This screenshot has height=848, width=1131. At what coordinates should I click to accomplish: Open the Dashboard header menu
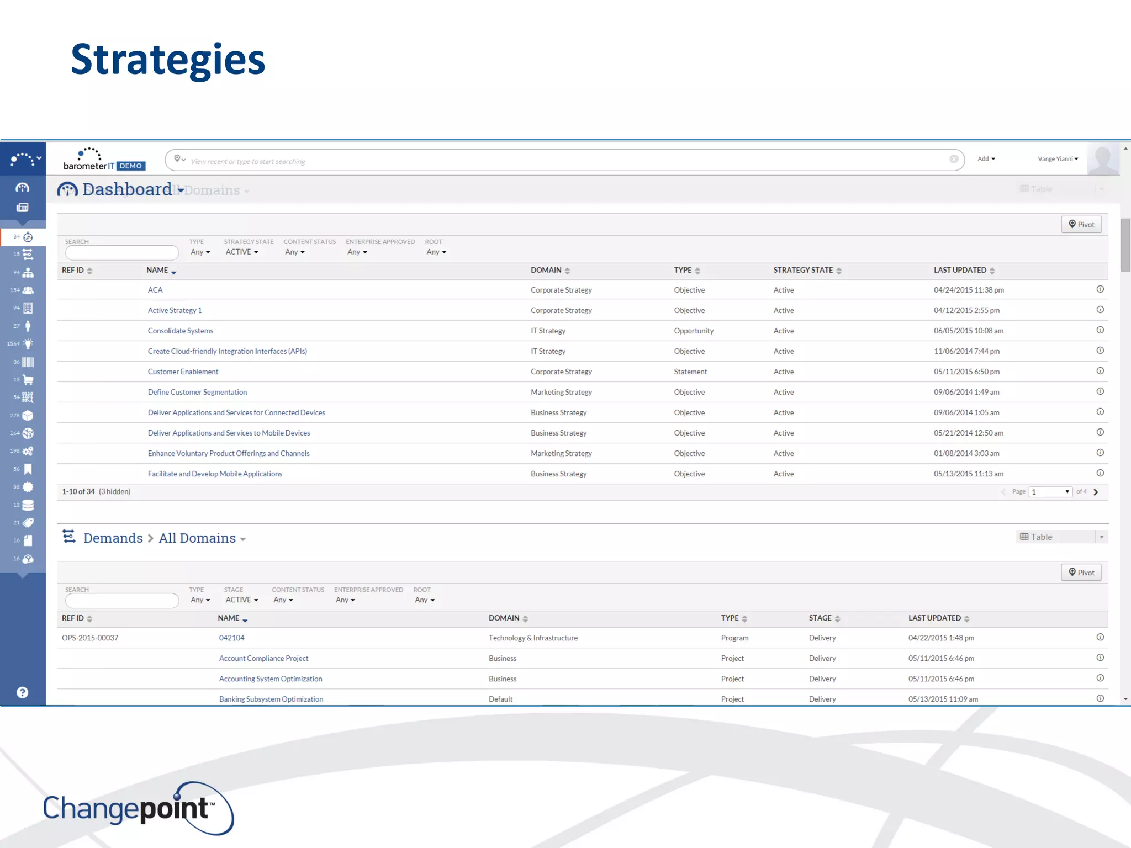tap(133, 190)
